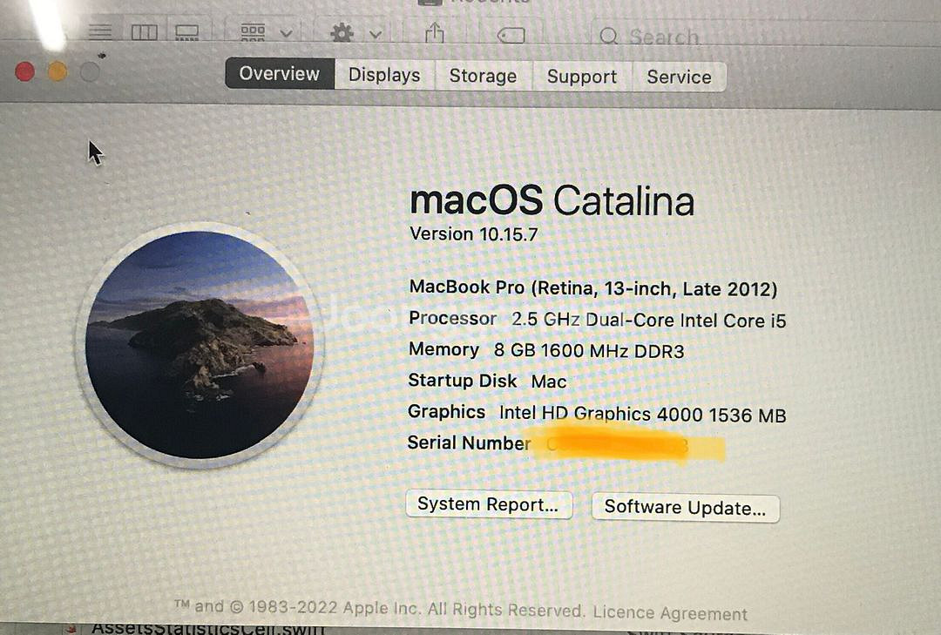The image size is (941, 635).
Task: Go to the Support tab
Action: point(581,77)
